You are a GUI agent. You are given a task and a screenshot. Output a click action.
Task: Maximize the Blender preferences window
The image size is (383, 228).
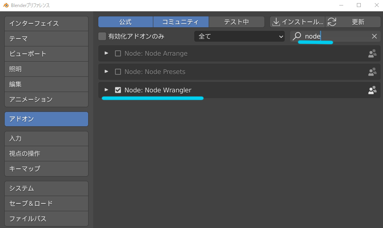click(359, 5)
